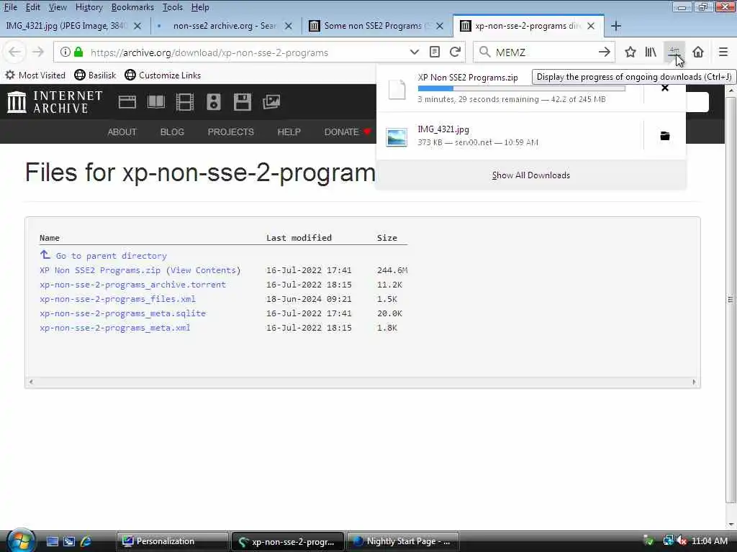Open the File menu
Viewport: 737px width, 552px height.
10,7
